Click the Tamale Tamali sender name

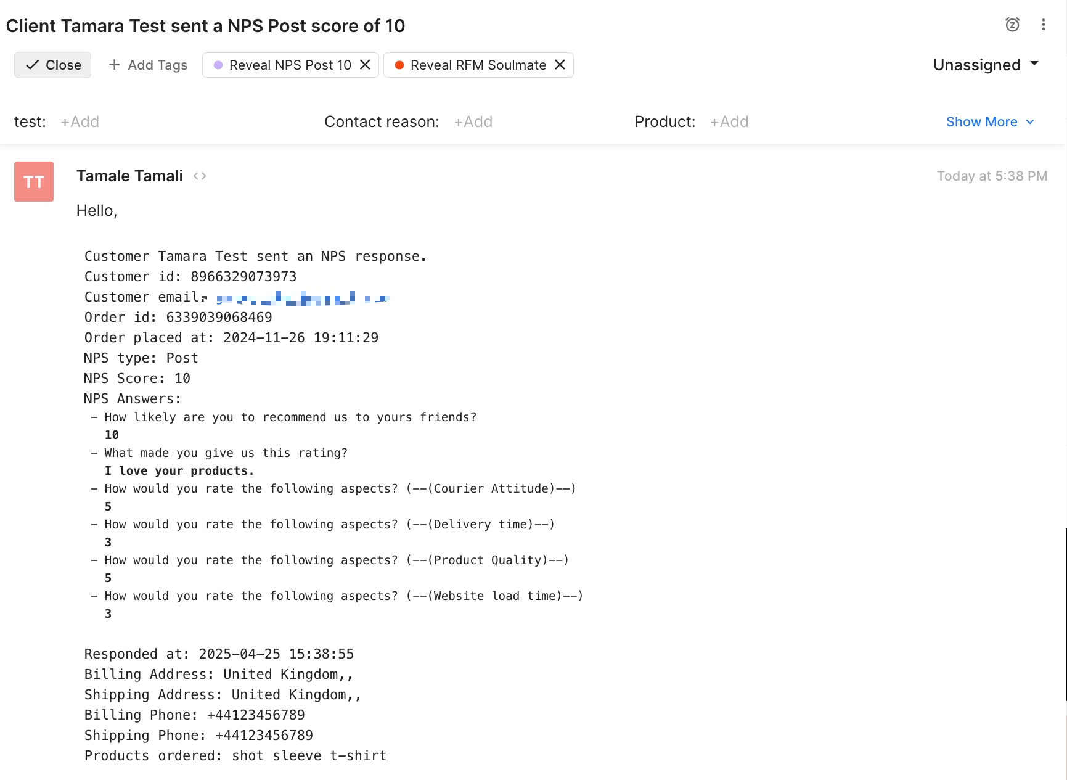[129, 176]
